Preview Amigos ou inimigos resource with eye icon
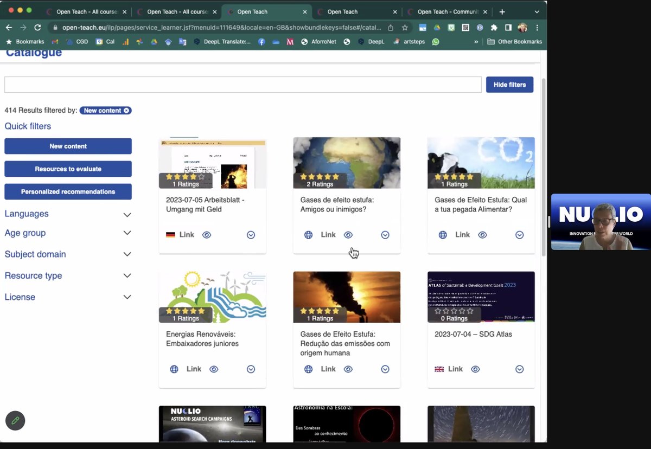This screenshot has width=651, height=449. 348,235
